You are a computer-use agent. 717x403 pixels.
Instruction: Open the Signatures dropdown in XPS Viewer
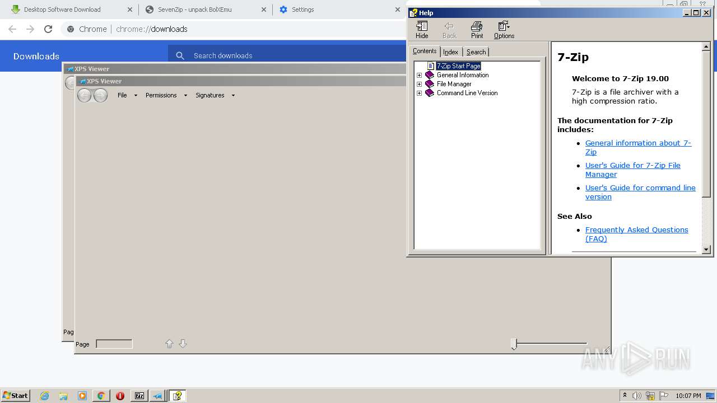click(215, 95)
